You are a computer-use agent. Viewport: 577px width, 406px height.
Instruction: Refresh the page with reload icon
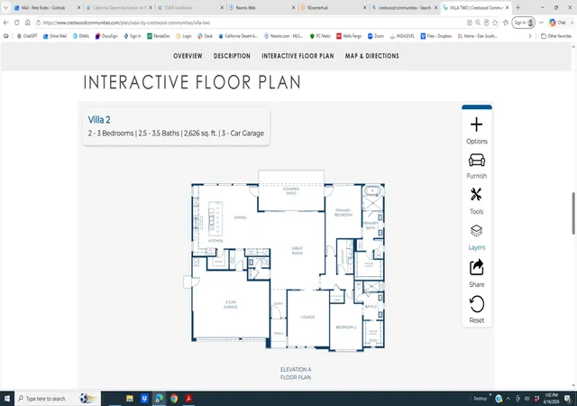[16, 23]
